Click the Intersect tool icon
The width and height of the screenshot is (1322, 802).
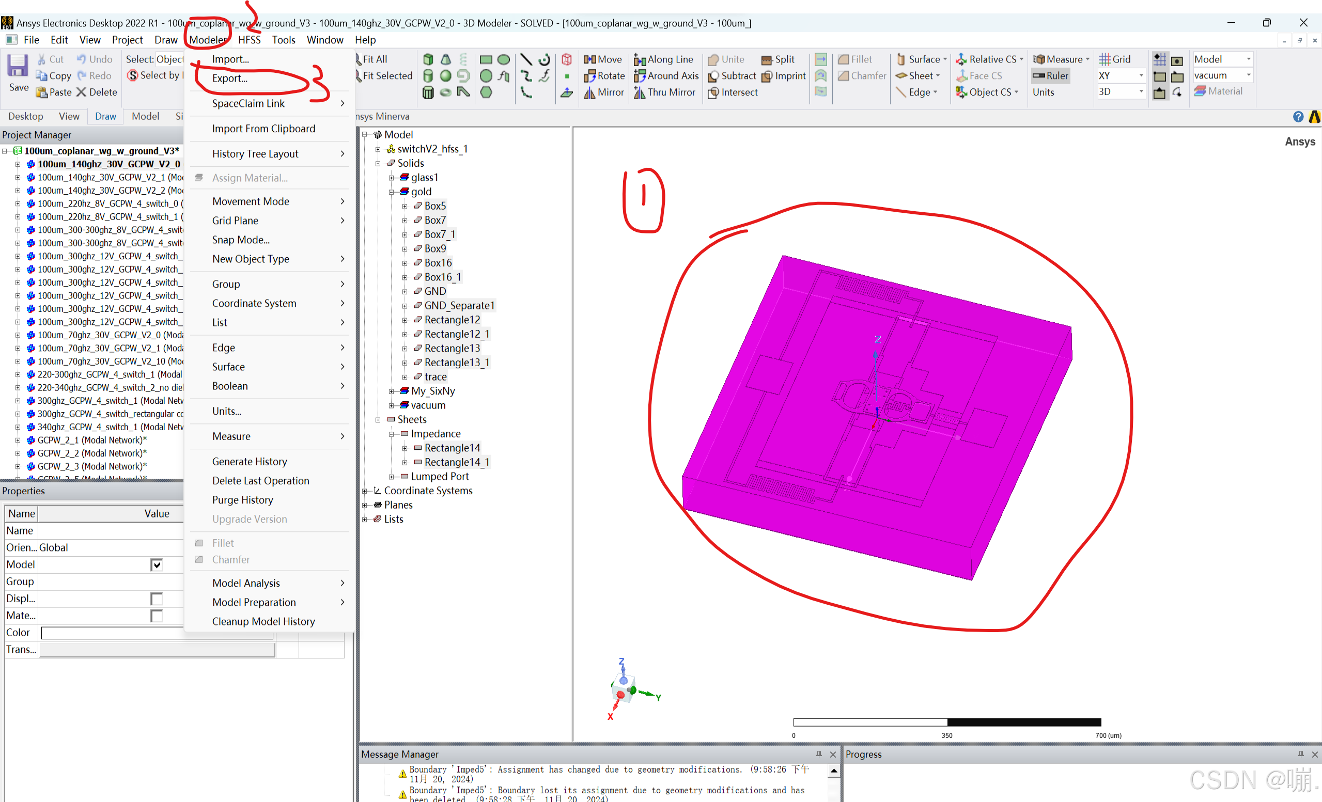click(x=713, y=92)
